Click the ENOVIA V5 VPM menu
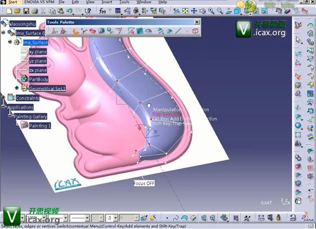This screenshot has height=229, width=316. coord(38,3)
